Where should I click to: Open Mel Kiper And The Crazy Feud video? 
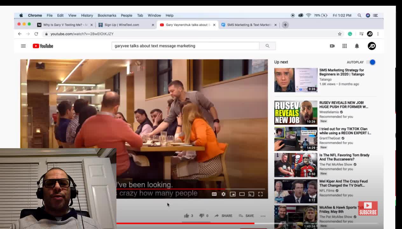(x=343, y=183)
